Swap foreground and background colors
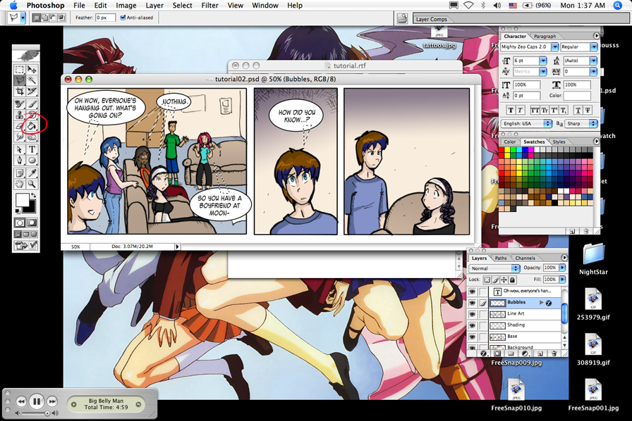The image size is (632, 421). click(x=33, y=196)
